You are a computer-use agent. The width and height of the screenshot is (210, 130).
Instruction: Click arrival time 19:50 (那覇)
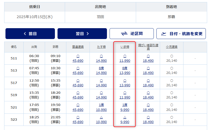[x=56, y=107]
